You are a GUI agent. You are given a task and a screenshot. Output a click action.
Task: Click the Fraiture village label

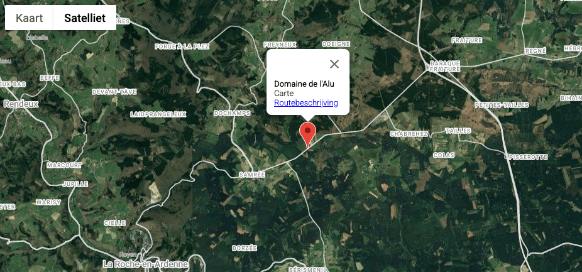(x=466, y=40)
